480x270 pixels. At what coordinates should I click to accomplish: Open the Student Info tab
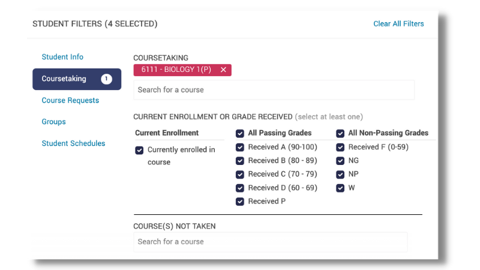point(62,57)
